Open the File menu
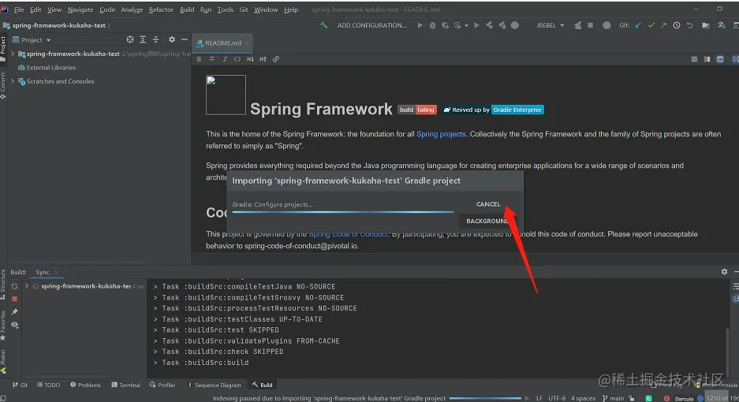 tap(19, 9)
